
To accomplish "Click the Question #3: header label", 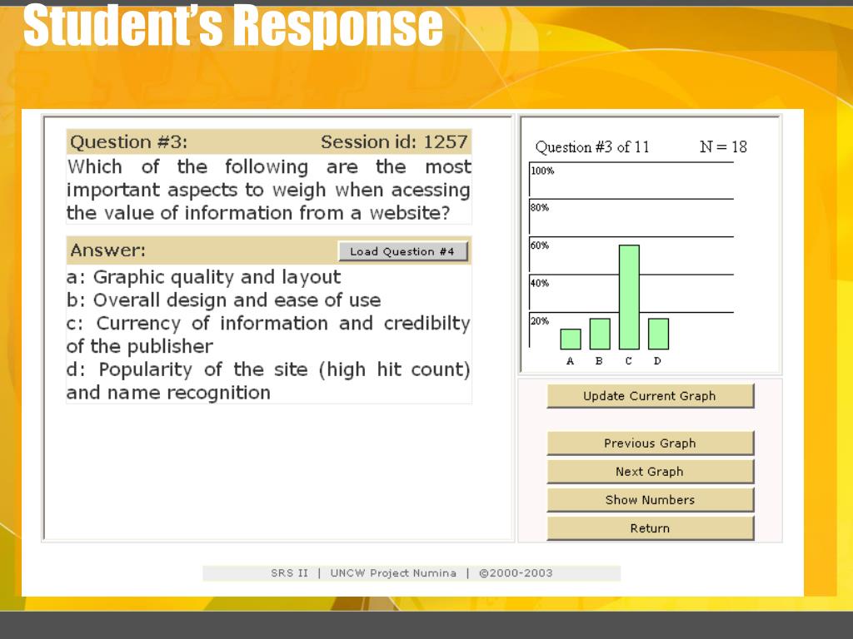I will [x=128, y=141].
